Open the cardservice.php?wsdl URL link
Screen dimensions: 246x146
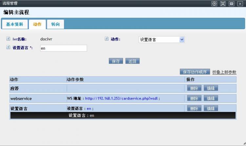point(122,98)
